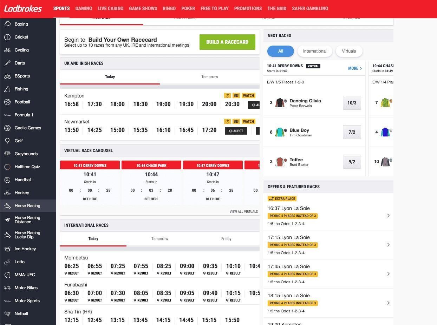437x325 pixels.
Task: Click the Kempton WATCH badge
Action: [248, 96]
